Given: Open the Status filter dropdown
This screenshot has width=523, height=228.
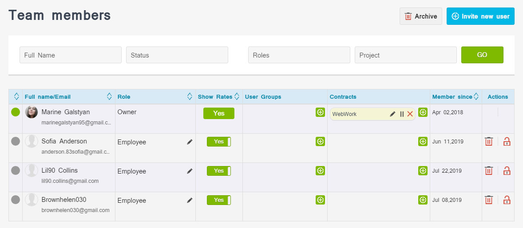Looking at the screenshot, I should 177,55.
